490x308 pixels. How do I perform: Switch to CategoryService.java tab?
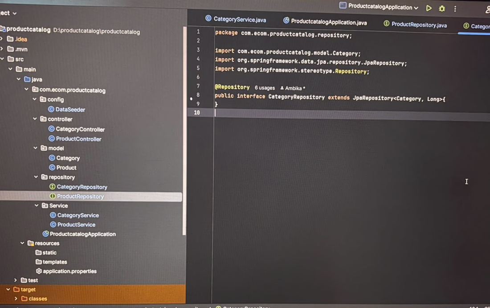[236, 19]
